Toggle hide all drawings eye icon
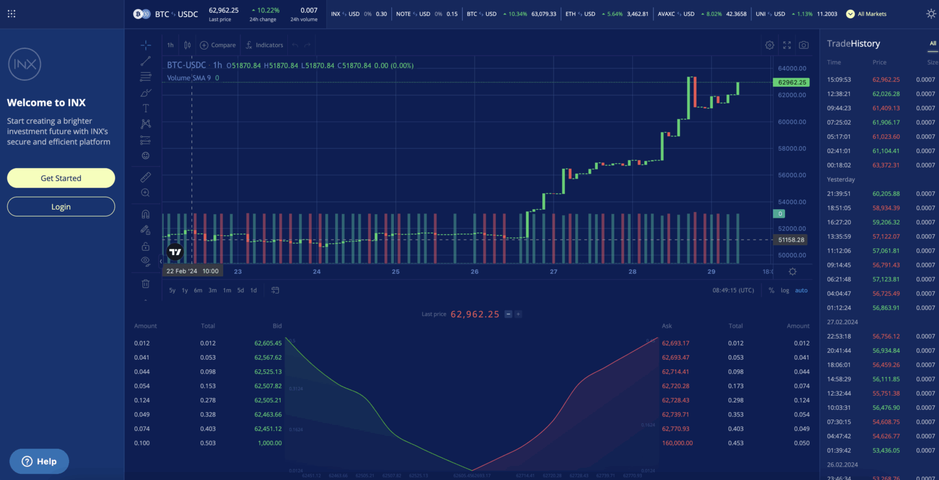 [145, 261]
